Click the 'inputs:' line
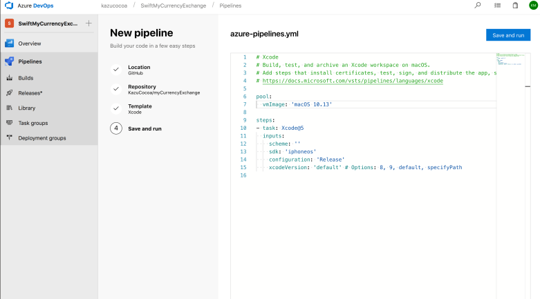Viewport: 540px width, 299px height. (273, 136)
